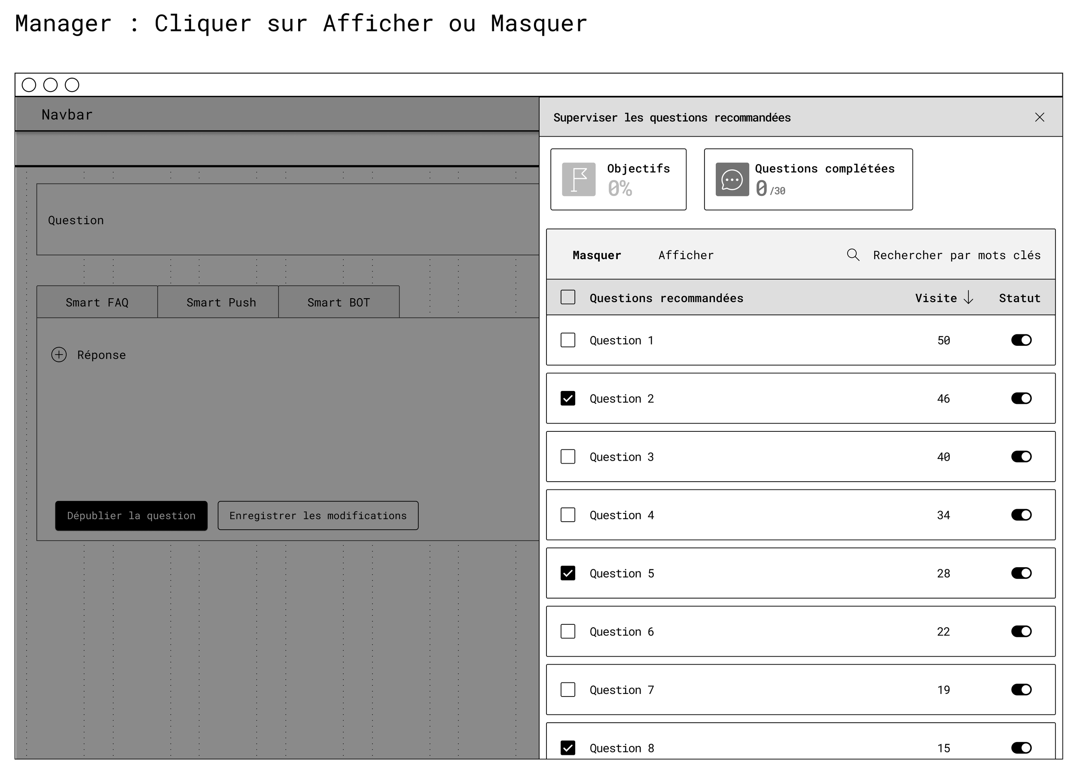Focus the Rechercher par mots clés field
The height and width of the screenshot is (773, 1074).
(956, 255)
